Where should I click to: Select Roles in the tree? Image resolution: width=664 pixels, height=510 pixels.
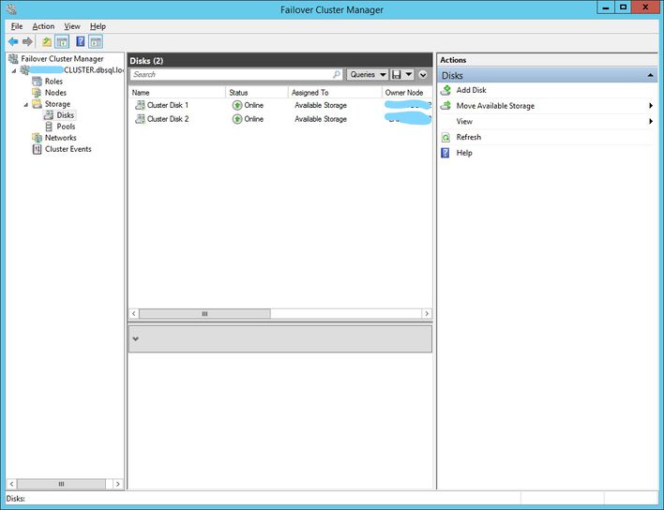53,82
